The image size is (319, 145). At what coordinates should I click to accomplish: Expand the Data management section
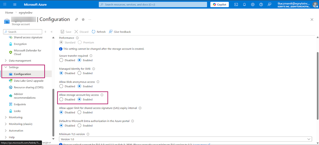(20, 61)
